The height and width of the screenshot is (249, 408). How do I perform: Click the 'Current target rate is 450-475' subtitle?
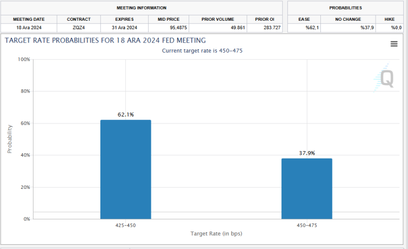[202, 51]
